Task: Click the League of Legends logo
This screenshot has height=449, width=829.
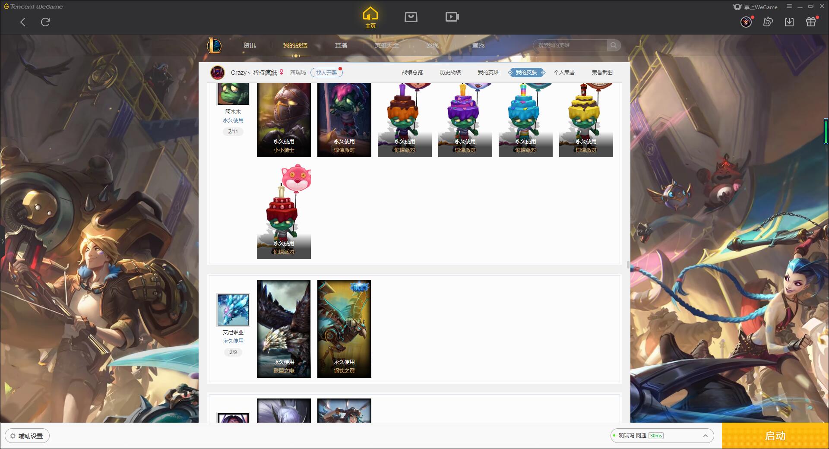Action: pyautogui.click(x=214, y=45)
